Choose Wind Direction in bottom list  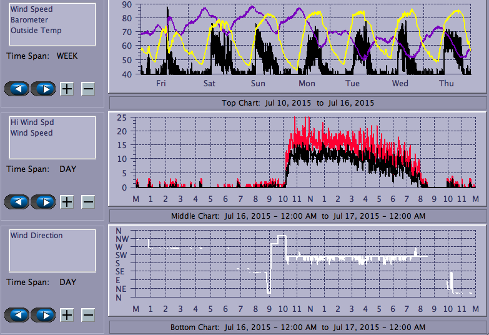(36, 236)
